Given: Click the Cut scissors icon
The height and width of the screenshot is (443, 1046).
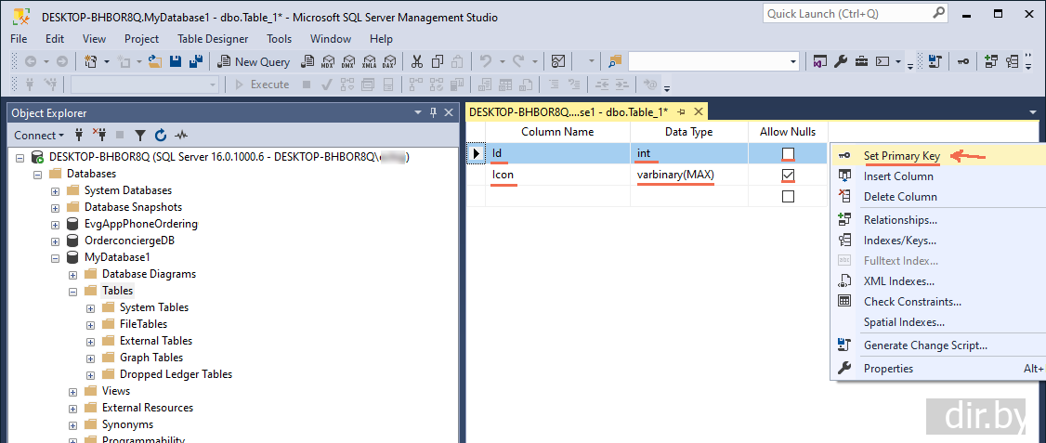Looking at the screenshot, I should 417,61.
